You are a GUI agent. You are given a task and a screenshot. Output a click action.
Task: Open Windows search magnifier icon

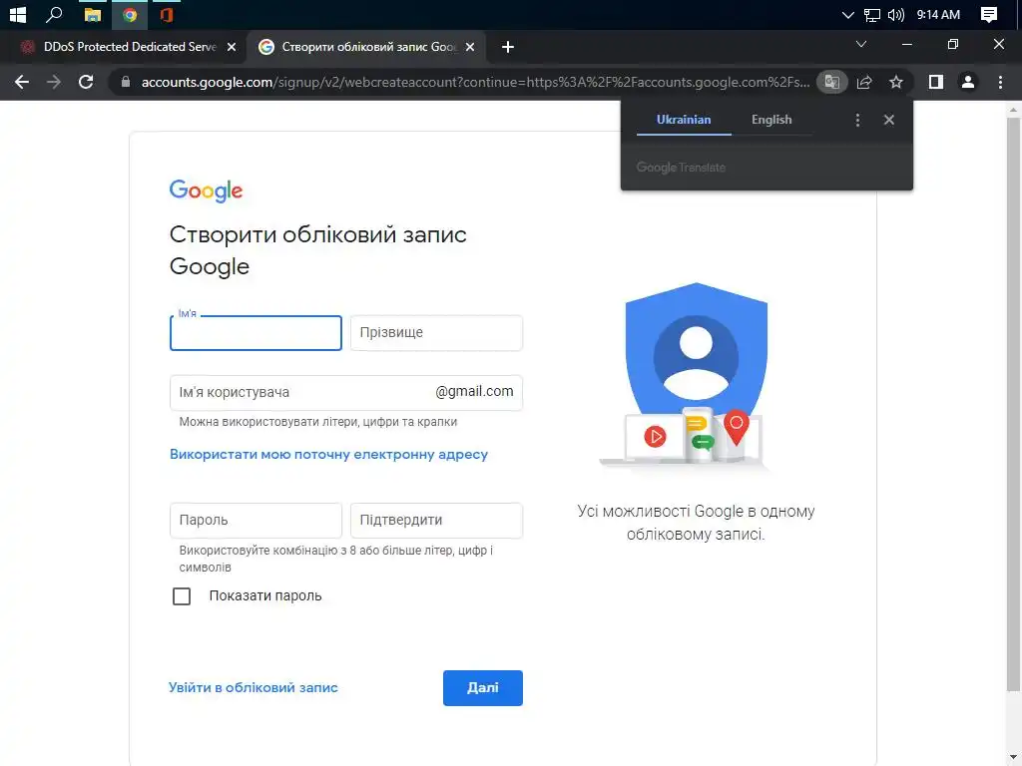[54, 14]
